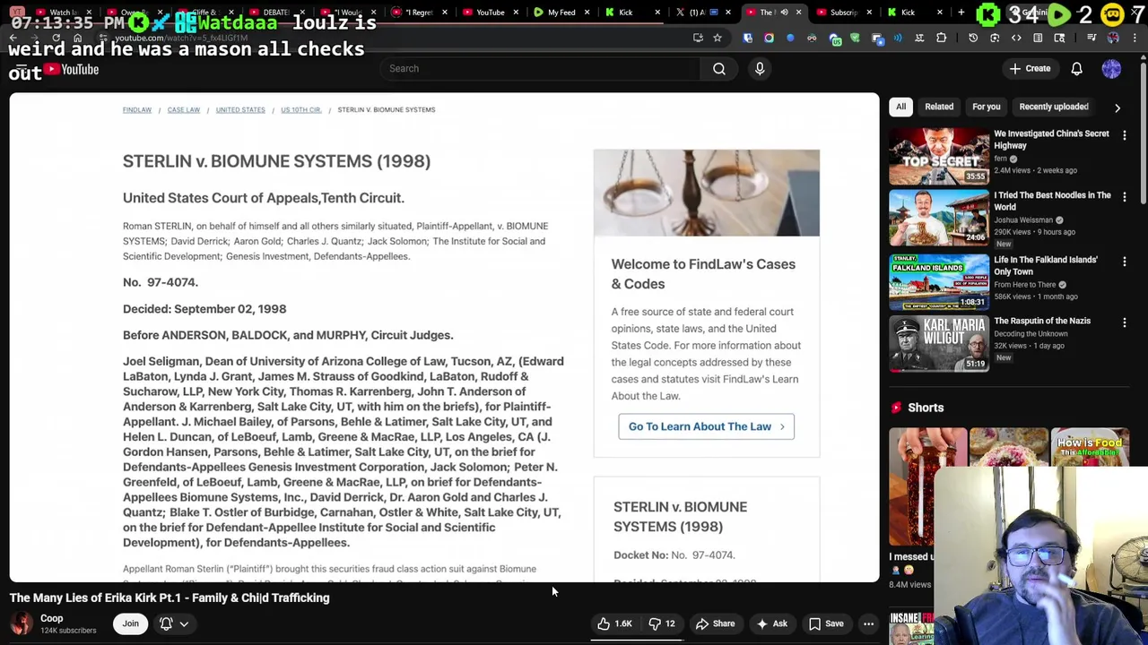Screen dimensions: 1148x645
Task: Click the reading mode toolbar icon
Action: (1038, 38)
